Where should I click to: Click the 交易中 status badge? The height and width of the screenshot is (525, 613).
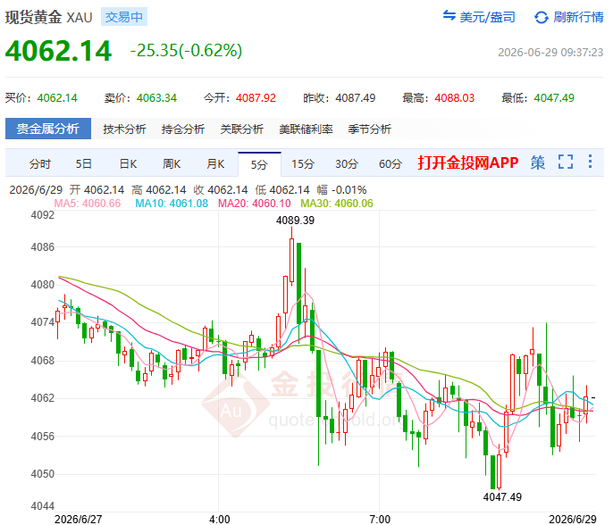[x=124, y=17]
